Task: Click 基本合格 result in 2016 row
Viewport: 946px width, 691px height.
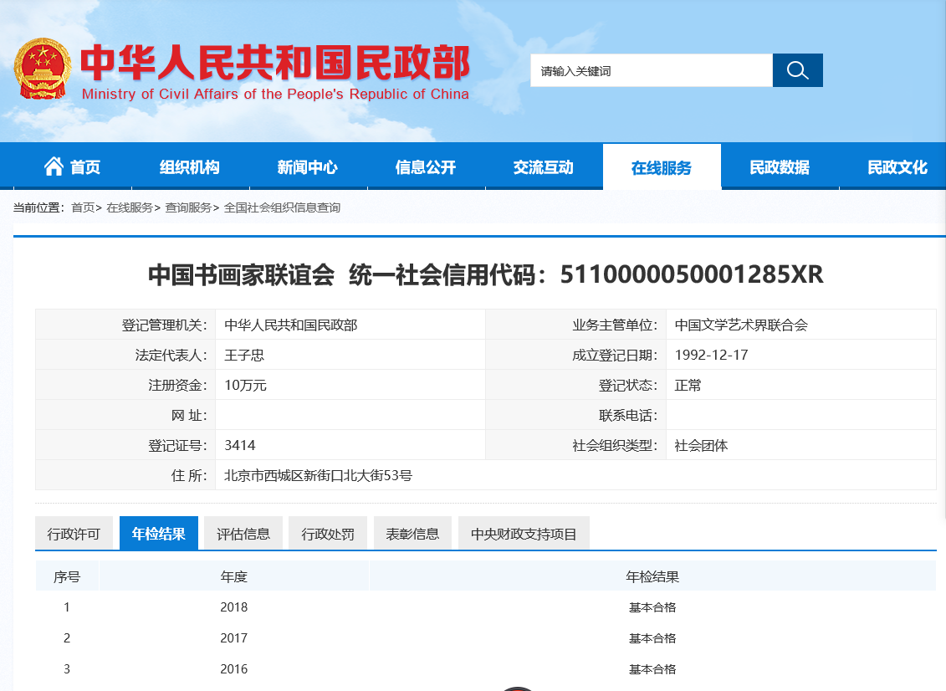Action: point(652,668)
